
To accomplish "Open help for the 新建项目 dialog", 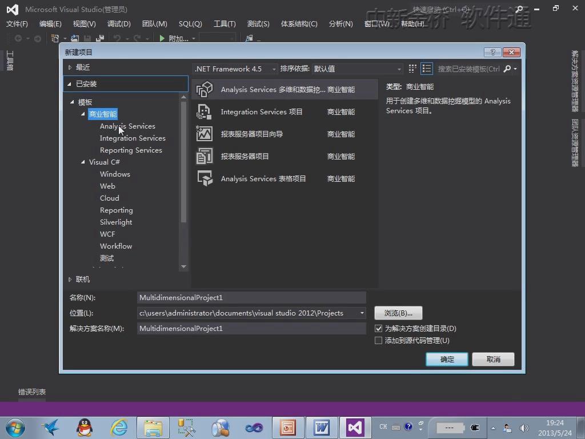I will (x=492, y=52).
